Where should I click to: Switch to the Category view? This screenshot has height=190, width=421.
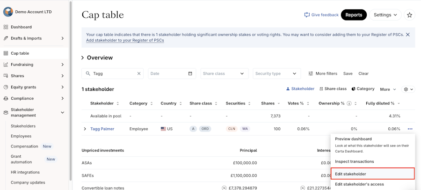363,89
